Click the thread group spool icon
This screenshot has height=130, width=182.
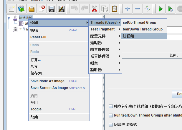21,24
